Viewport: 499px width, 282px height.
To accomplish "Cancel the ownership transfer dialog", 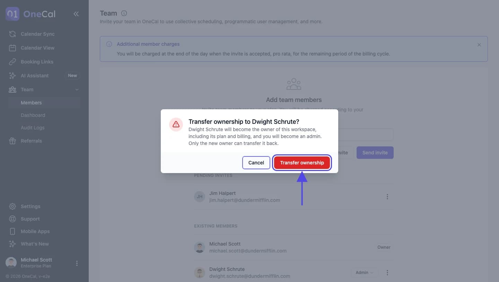I will [256, 163].
